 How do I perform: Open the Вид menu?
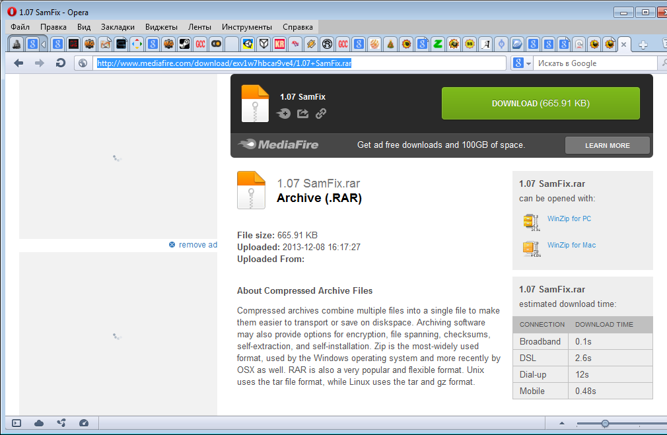(x=84, y=27)
